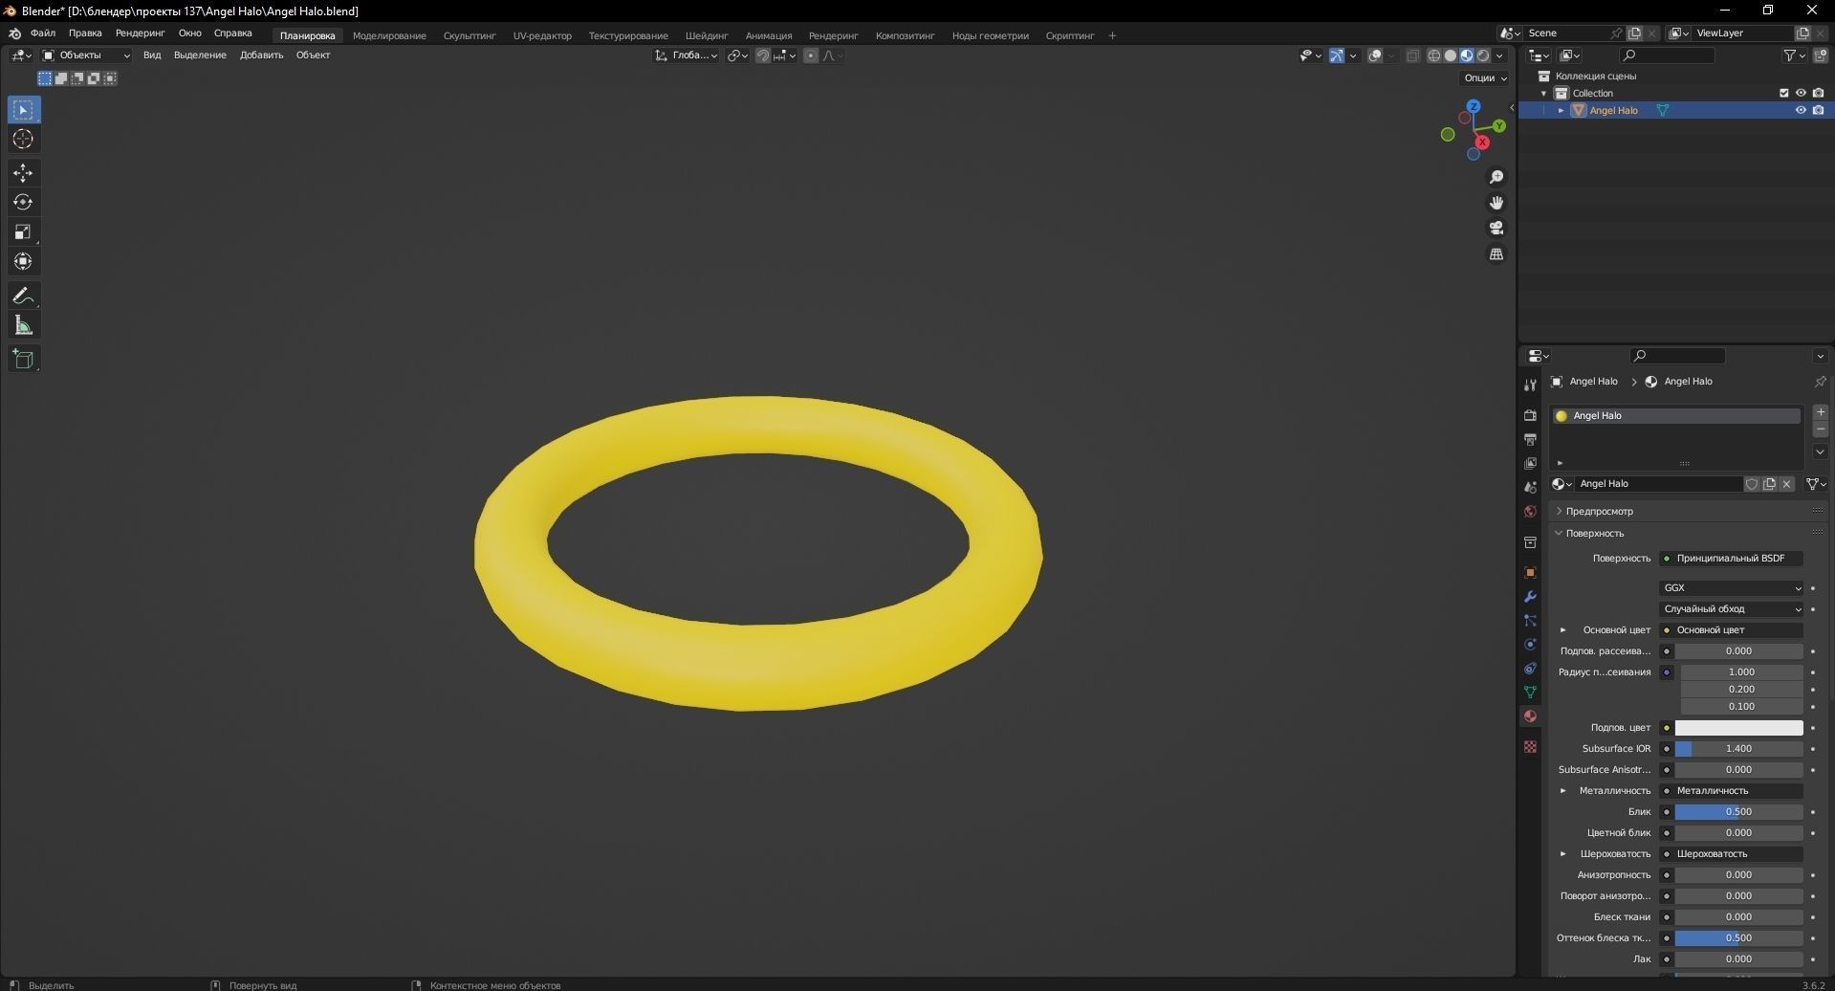This screenshot has width=1835, height=991.
Task: Open the Texture properties checker tab
Action: [x=1530, y=747]
